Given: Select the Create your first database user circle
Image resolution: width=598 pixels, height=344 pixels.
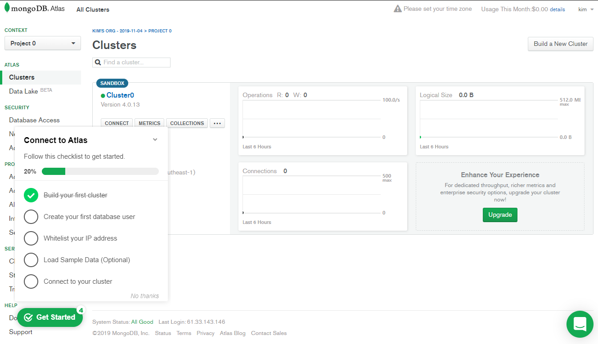Looking at the screenshot, I should (x=31, y=217).
